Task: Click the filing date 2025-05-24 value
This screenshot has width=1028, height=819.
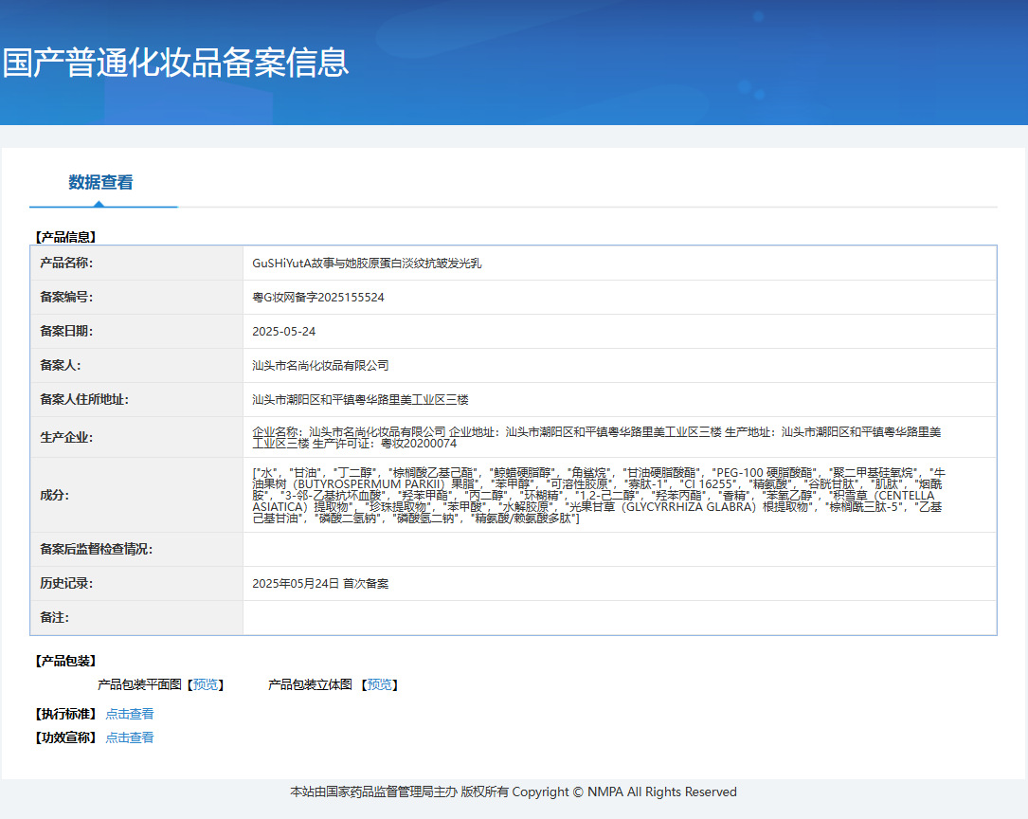Action: 284,332
